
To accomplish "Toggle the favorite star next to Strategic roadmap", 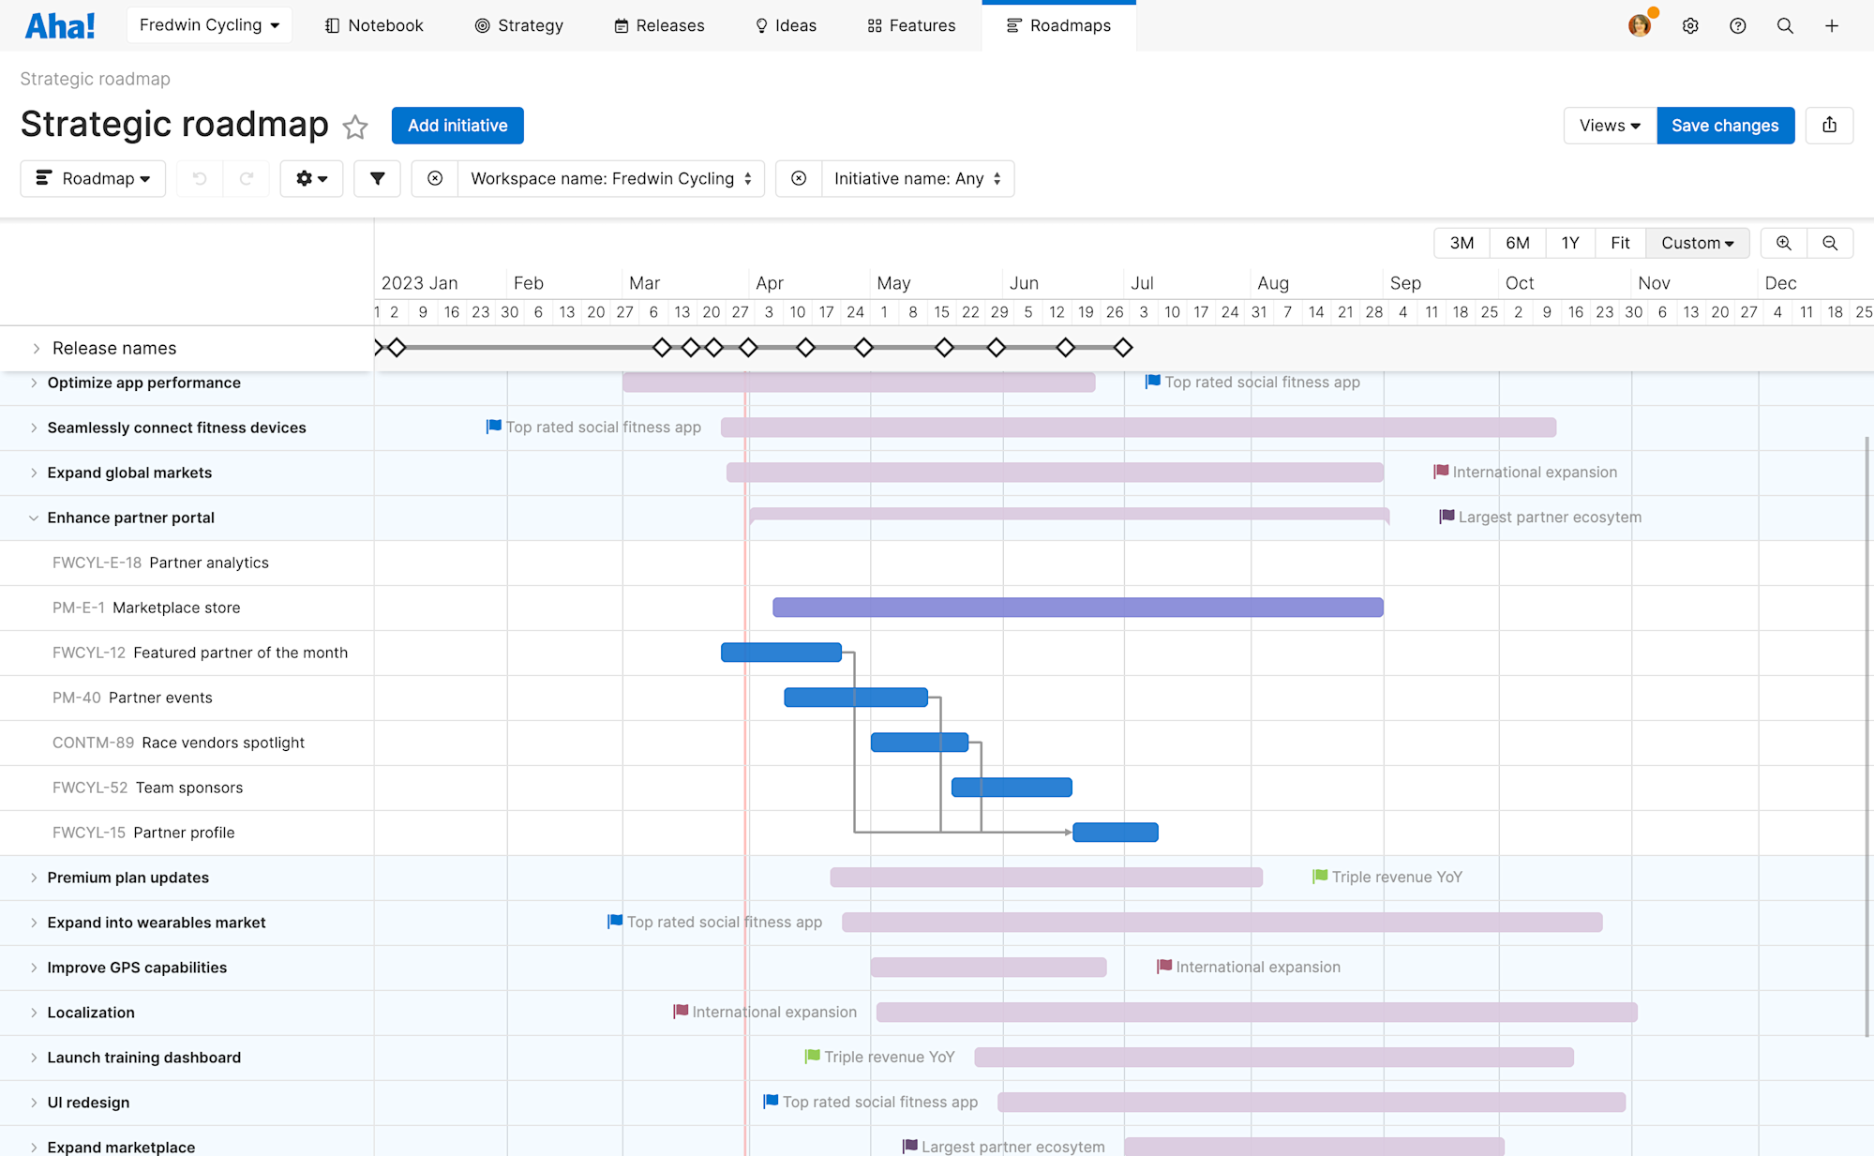I will pos(355,127).
